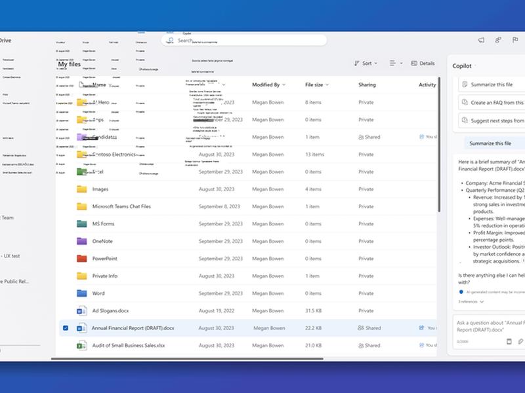Uncheck the Annual Financial Report (DRAFT).docx checkbox
This screenshot has height=393, width=525.
[66, 328]
